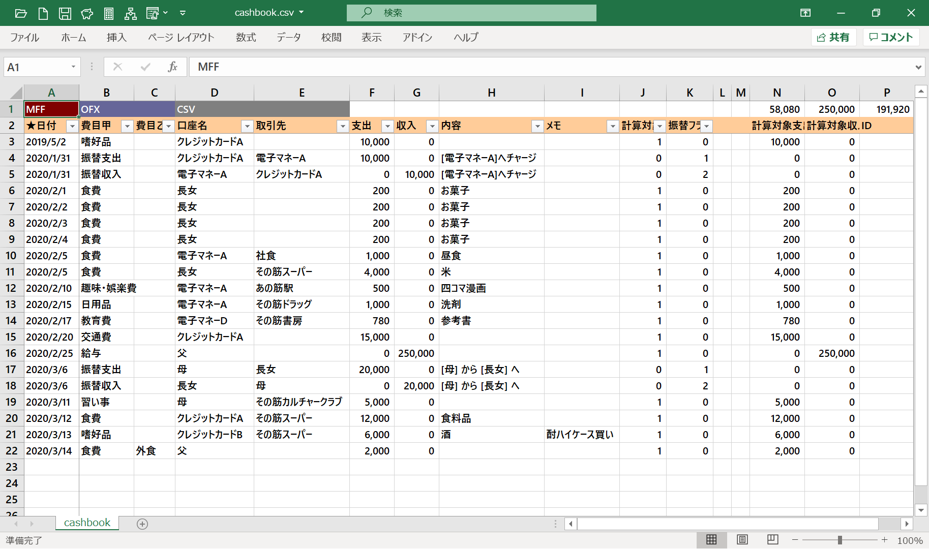Select cell with 250,000 in row 16 収入 column
Viewport: 929px width, 549px height.
(416, 353)
